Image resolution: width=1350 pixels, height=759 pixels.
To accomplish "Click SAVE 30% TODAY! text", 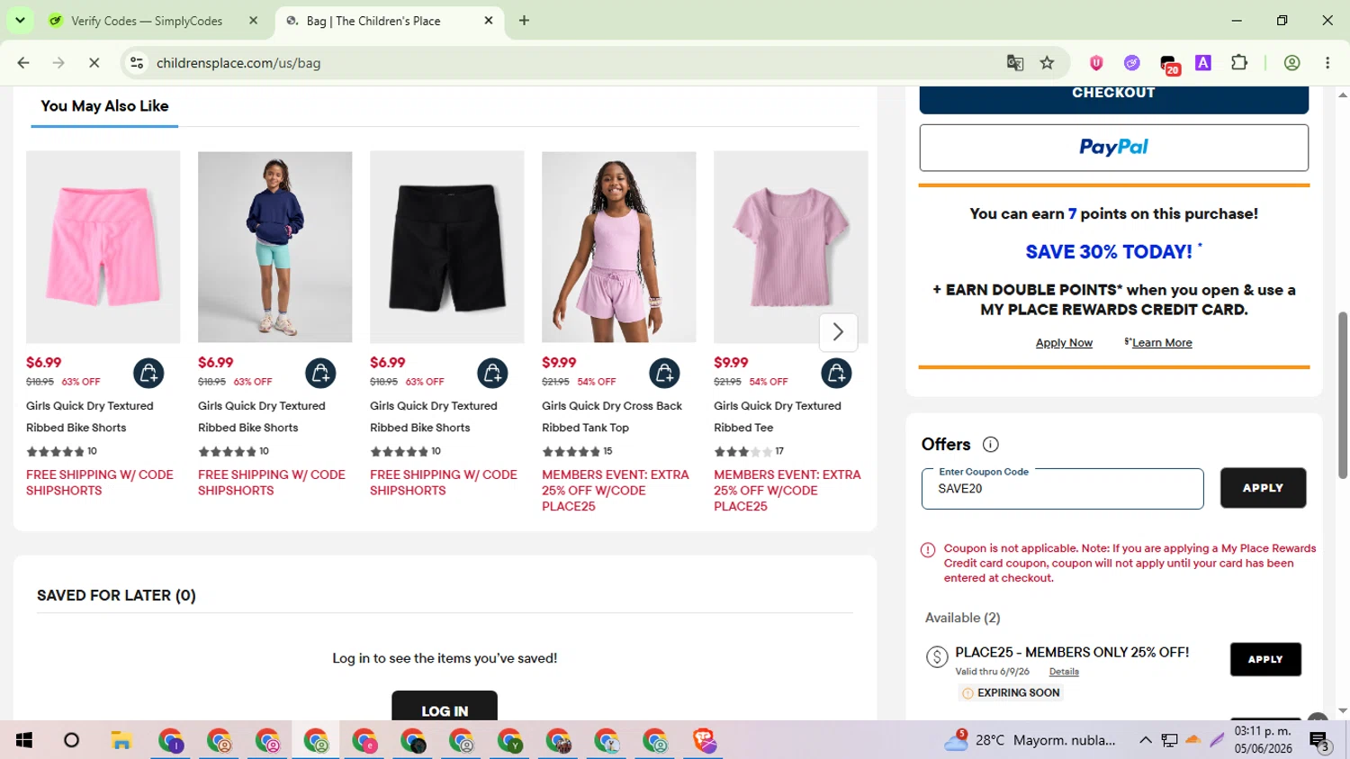I will click(1109, 252).
